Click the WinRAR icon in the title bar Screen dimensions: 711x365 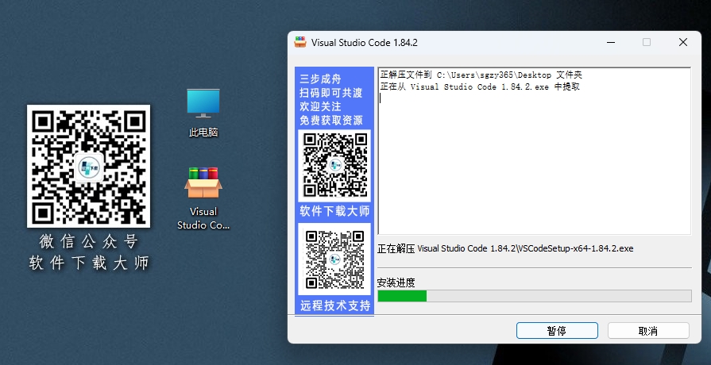300,42
